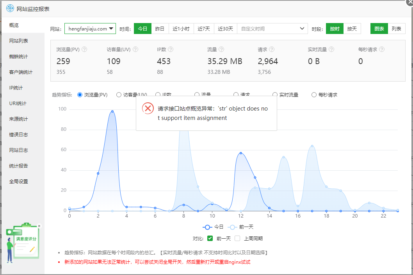Click the chart peak point at hour 3
The height and width of the screenshot is (275, 413).
pos(112,112)
